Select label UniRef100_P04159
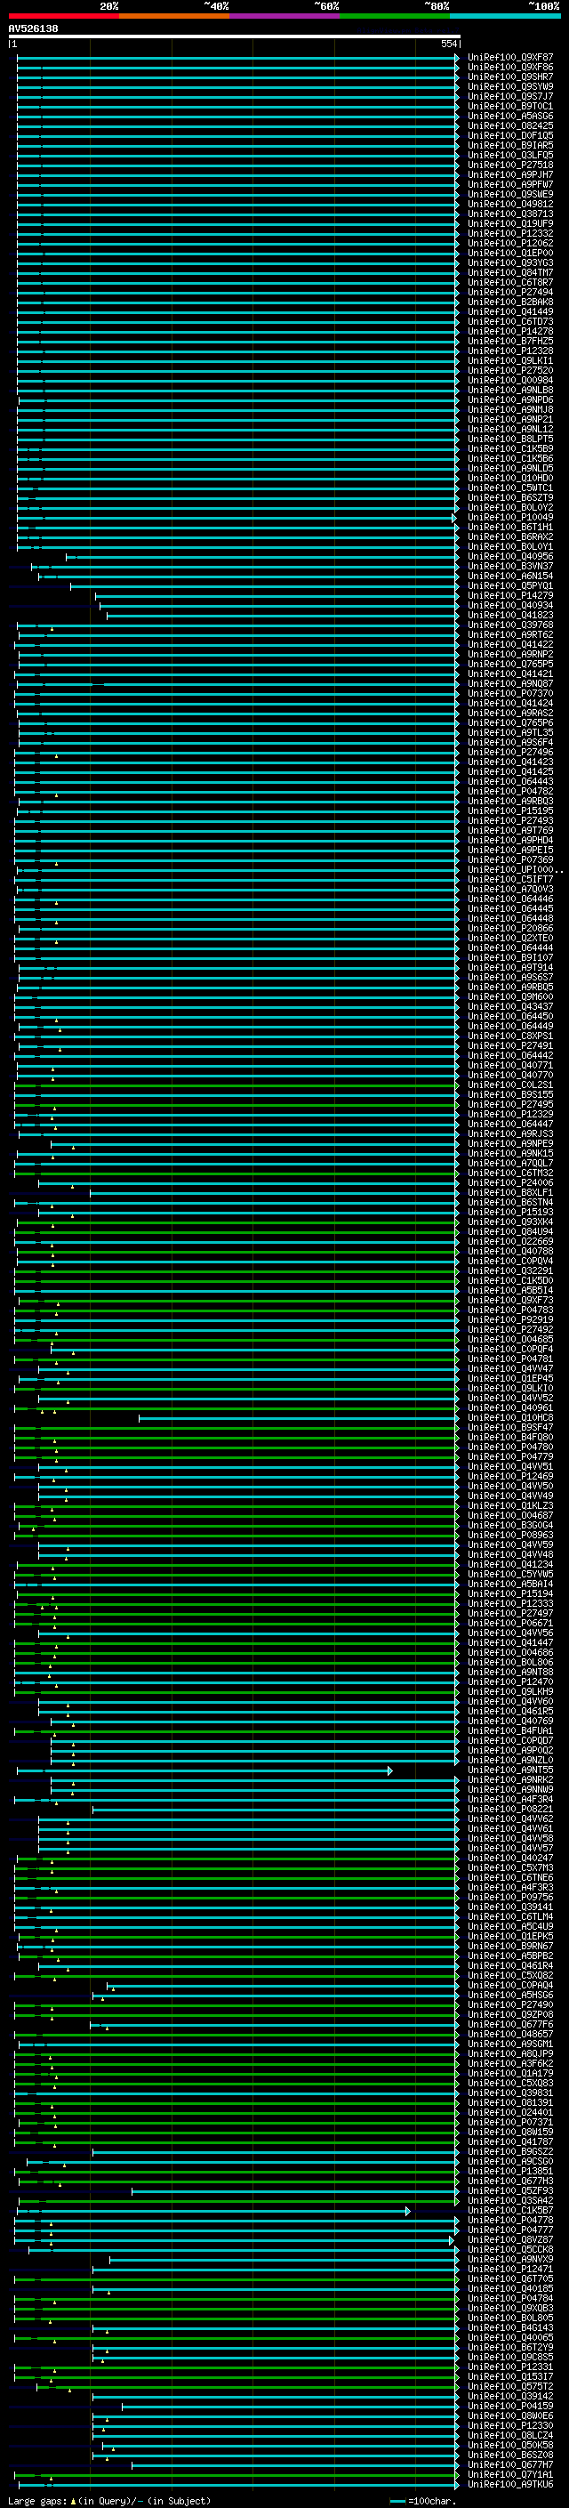The image size is (569, 2508). pos(510,2406)
